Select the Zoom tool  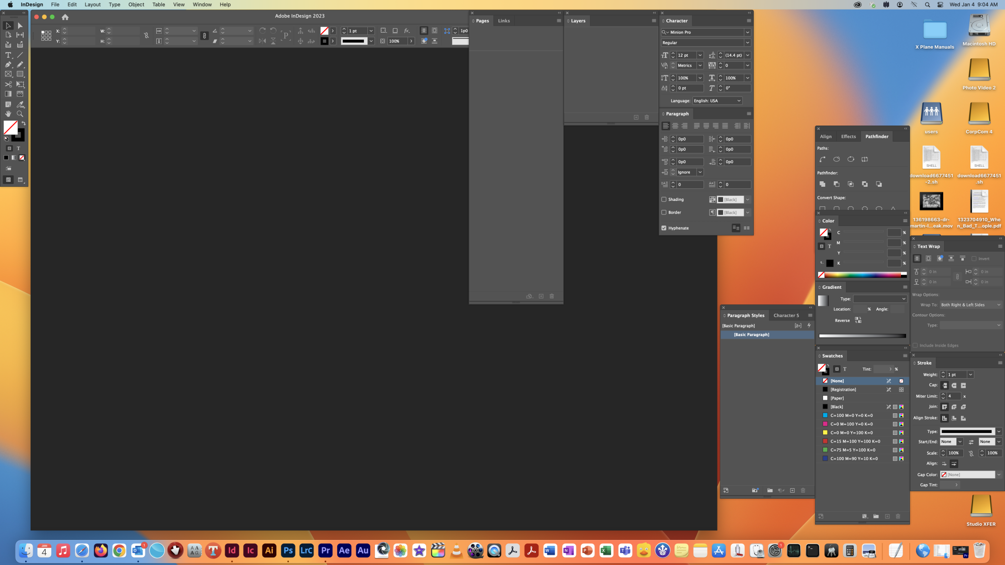20,114
